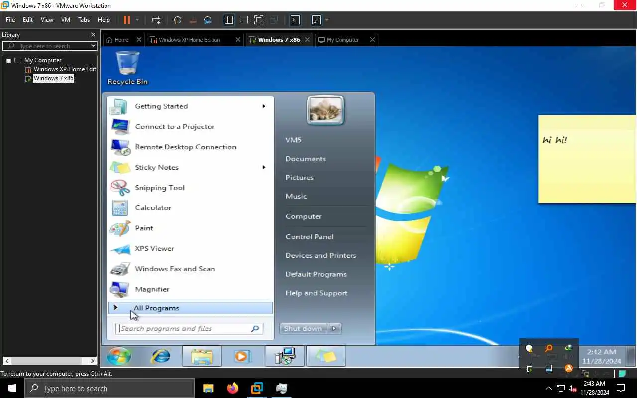Click the Windows 7 Start orb
This screenshot has width=637, height=398.
(119, 356)
